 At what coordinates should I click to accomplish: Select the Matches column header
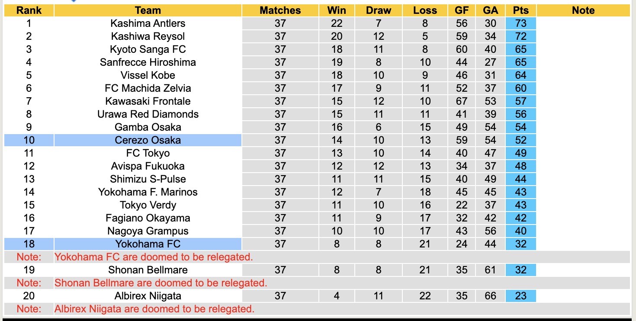pos(280,10)
